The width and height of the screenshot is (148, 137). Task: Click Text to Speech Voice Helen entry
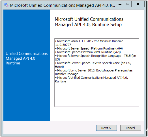93,65
